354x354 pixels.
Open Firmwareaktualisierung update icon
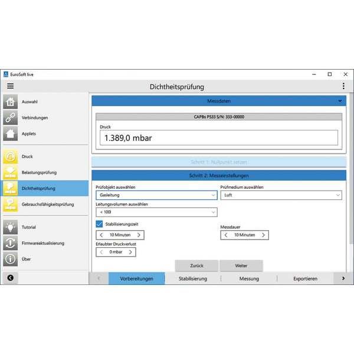[x=10, y=243]
